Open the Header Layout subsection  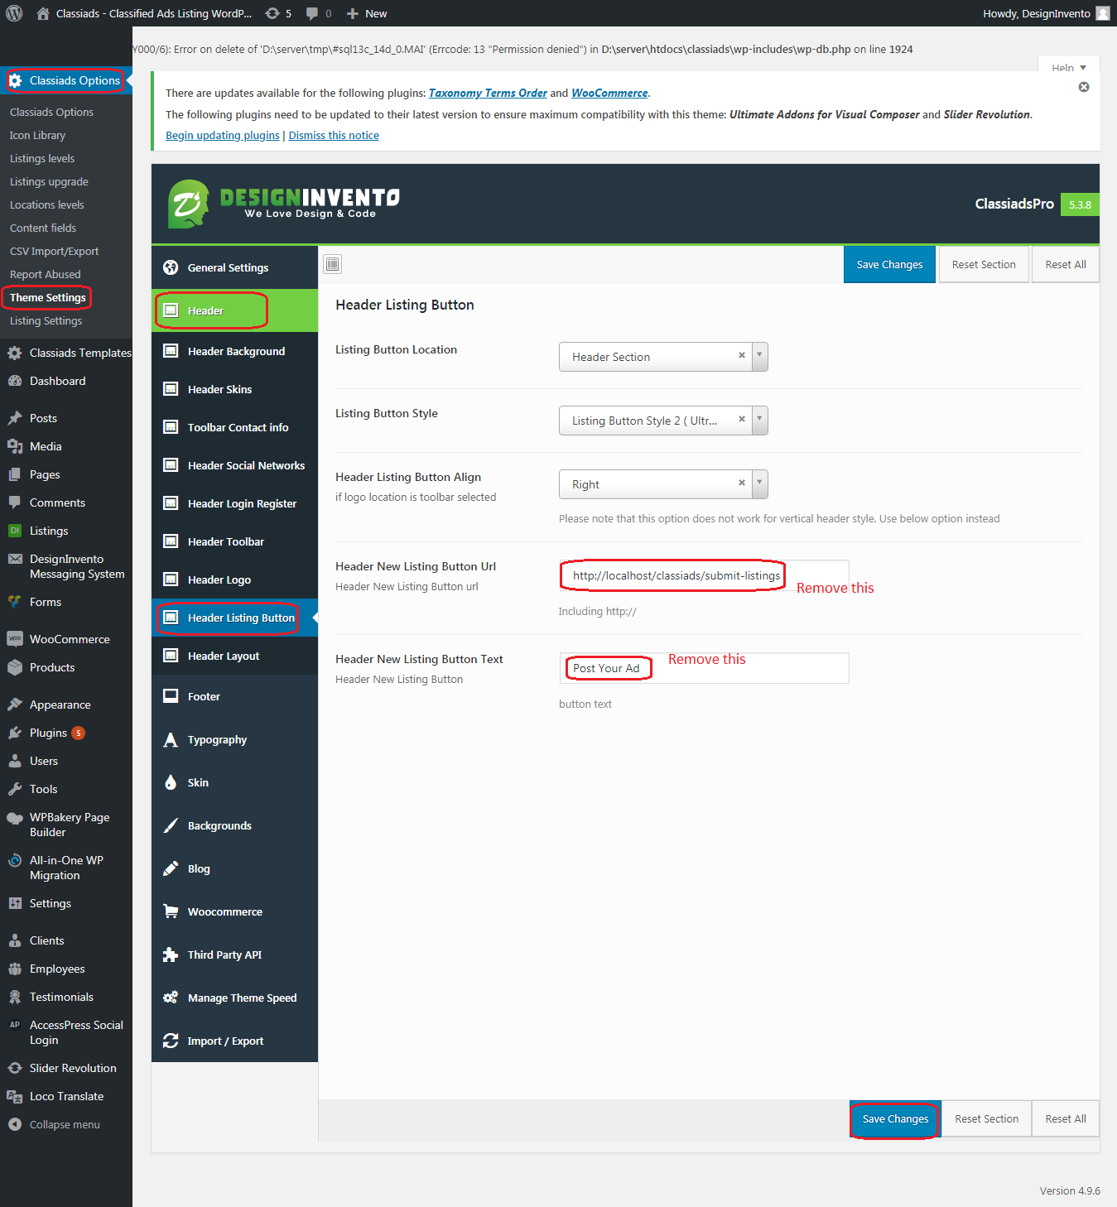tap(234, 656)
